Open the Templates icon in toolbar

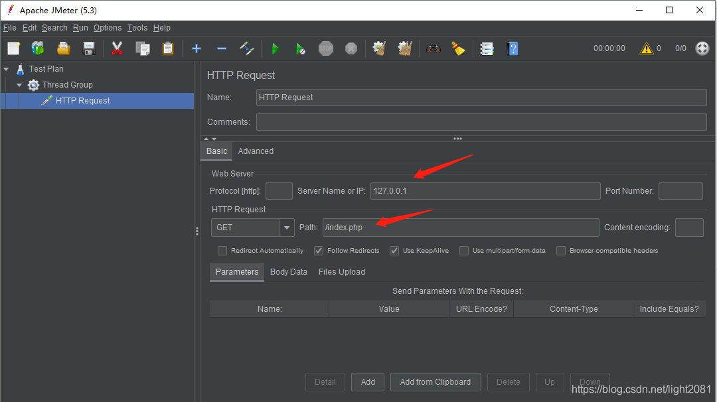38,48
